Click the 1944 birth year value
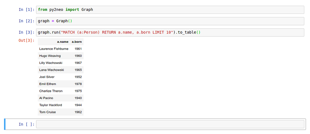The width and height of the screenshot is (310, 134). click(78, 105)
